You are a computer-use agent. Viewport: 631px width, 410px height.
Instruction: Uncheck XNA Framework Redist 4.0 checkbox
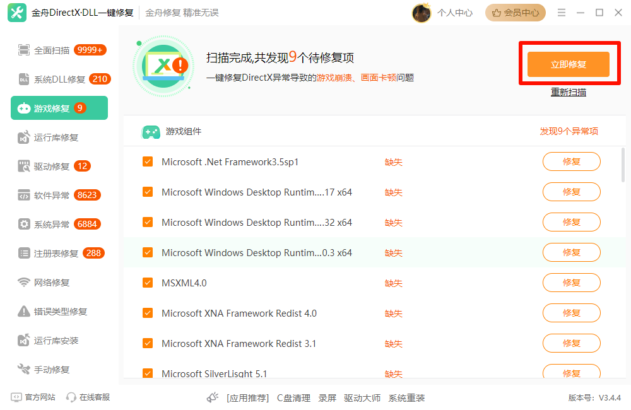click(x=148, y=313)
